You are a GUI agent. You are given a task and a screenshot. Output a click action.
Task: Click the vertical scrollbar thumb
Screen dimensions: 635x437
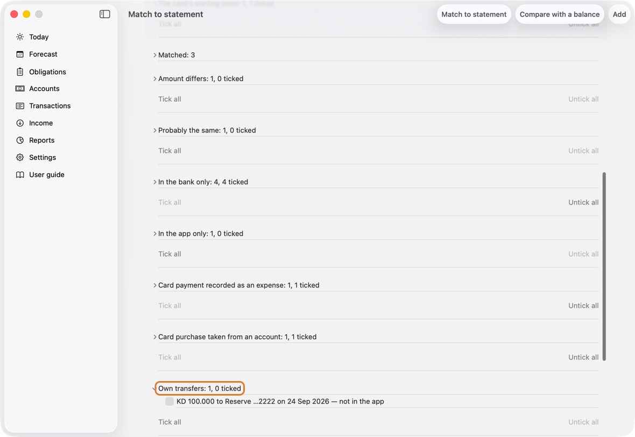(x=604, y=266)
